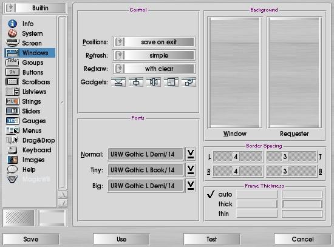Viewport: 334px width, 247px height.
Task: Select the System page icon
Action: (12, 33)
